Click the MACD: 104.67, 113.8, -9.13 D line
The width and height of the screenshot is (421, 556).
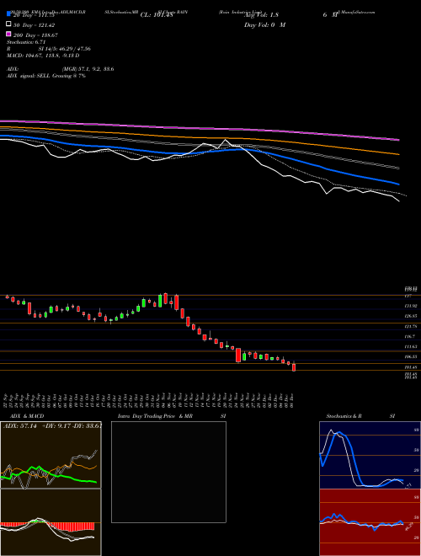43,56
